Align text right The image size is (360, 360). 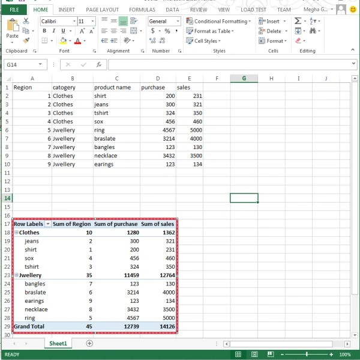click(123, 31)
